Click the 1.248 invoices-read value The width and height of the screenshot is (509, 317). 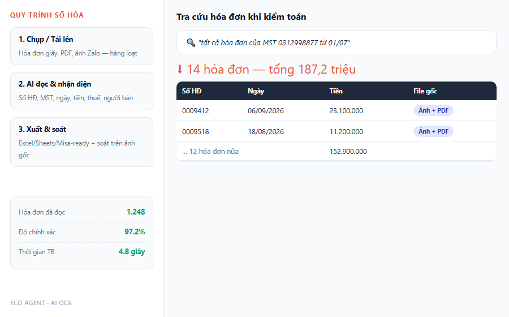click(136, 212)
